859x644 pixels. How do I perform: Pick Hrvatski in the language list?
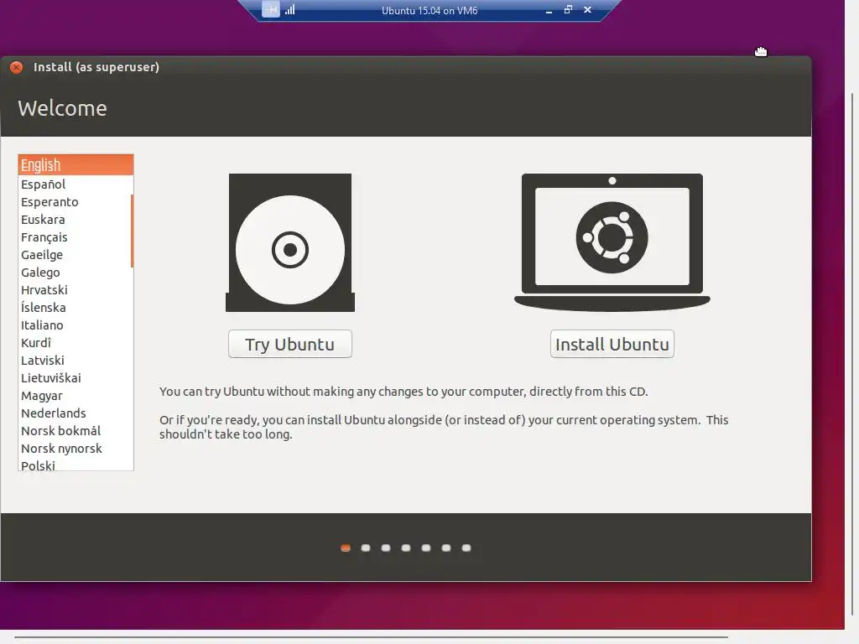point(75,289)
